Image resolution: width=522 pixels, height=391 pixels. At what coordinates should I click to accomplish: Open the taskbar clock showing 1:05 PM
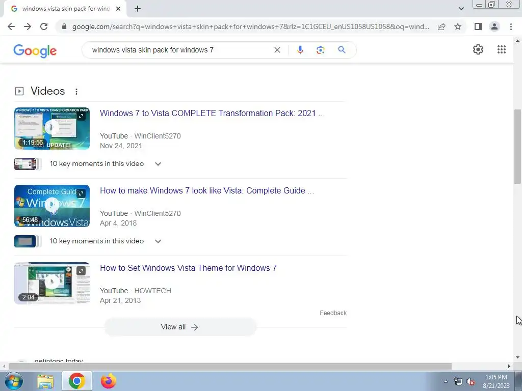(496, 381)
